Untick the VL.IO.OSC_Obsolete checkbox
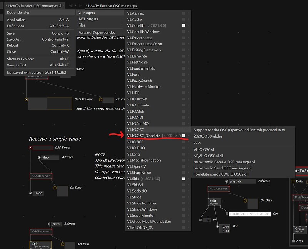This screenshot has width=308, height=249. coord(184,136)
